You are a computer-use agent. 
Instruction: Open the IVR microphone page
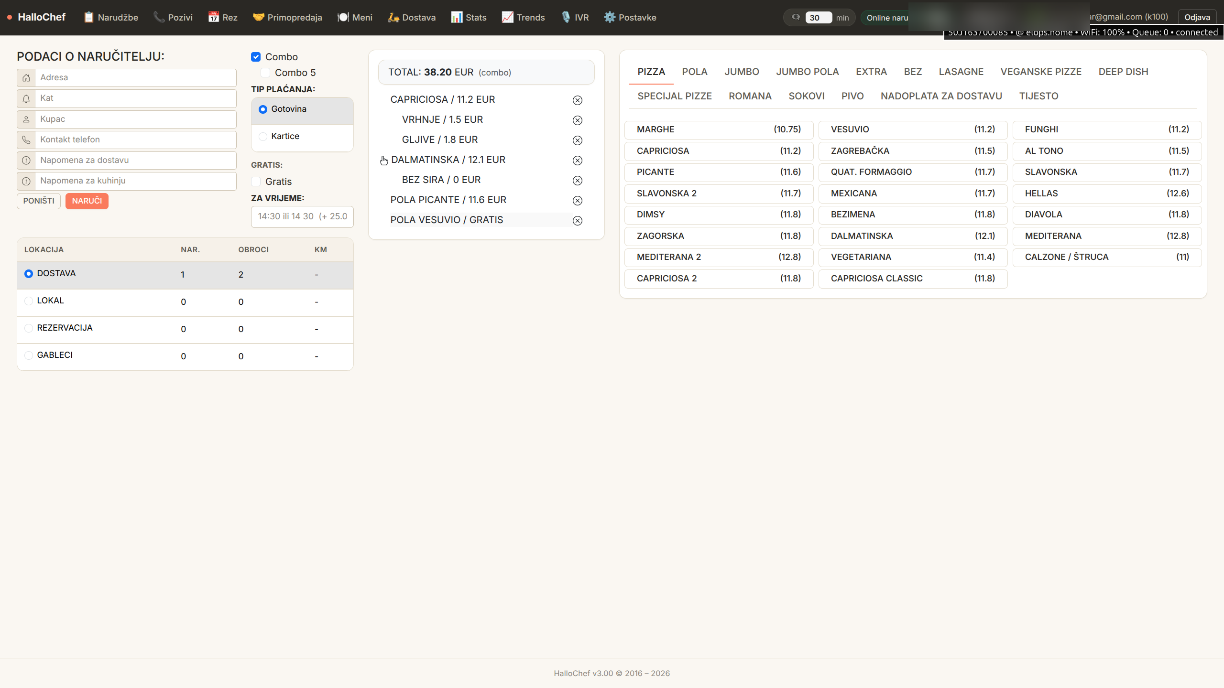pyautogui.click(x=575, y=17)
